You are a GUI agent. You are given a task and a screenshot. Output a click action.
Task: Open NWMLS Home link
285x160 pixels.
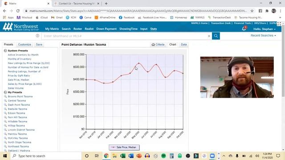coord(199,23)
